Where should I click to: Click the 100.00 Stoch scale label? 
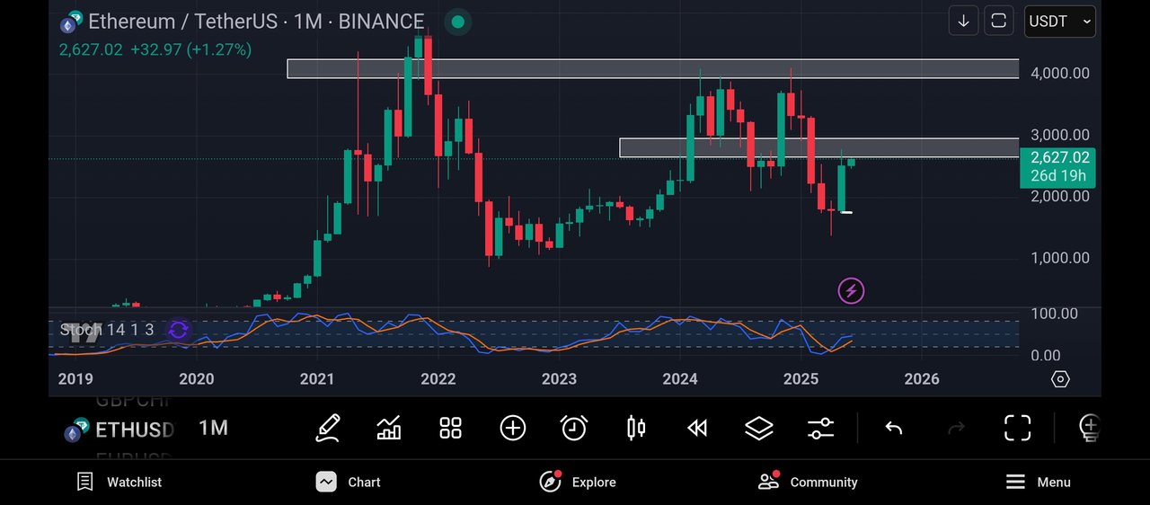click(1054, 314)
